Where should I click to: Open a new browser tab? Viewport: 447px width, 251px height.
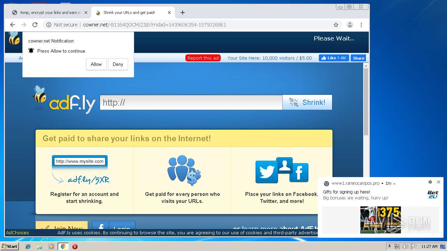click(x=183, y=13)
